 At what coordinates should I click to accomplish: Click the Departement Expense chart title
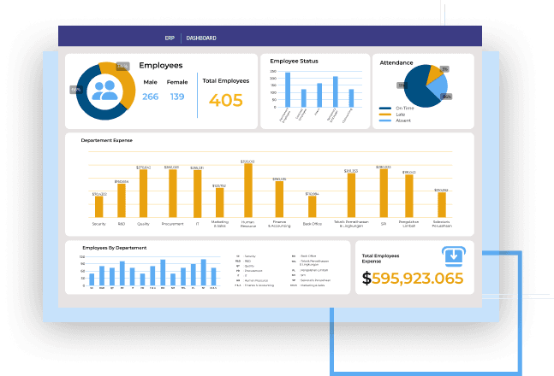107,140
